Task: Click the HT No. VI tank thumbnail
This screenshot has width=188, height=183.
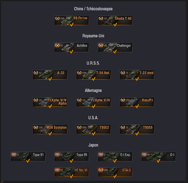Action: [68, 172]
